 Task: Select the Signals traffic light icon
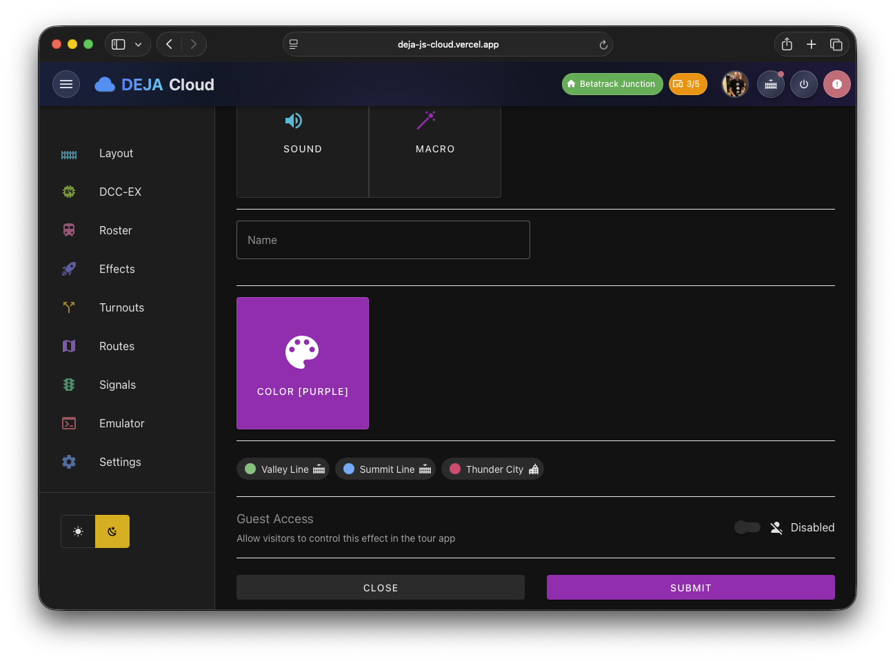coord(68,385)
